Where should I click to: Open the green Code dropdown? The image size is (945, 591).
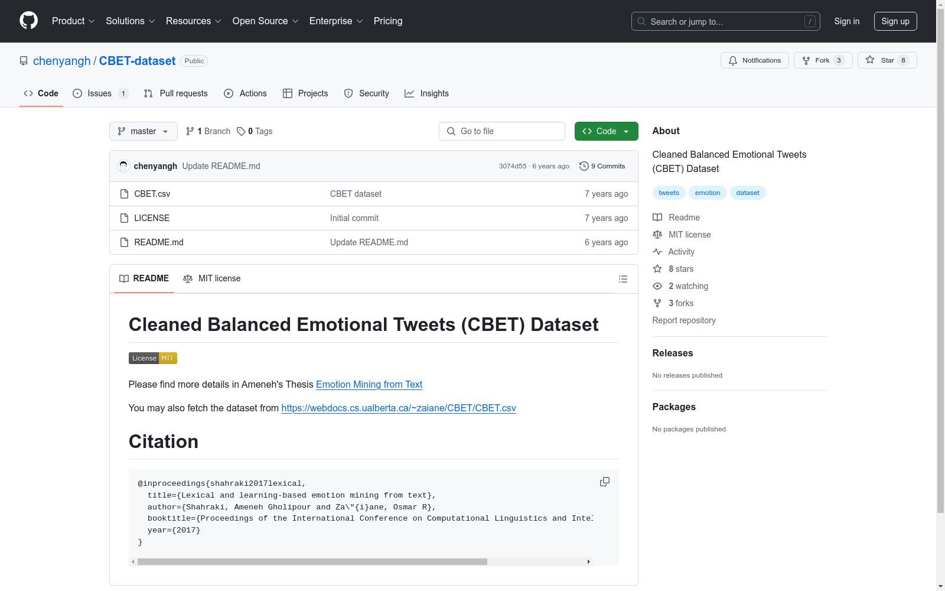tap(606, 131)
